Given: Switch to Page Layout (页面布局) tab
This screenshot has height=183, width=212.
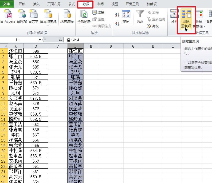Looking at the screenshot, I should pos(54,4).
